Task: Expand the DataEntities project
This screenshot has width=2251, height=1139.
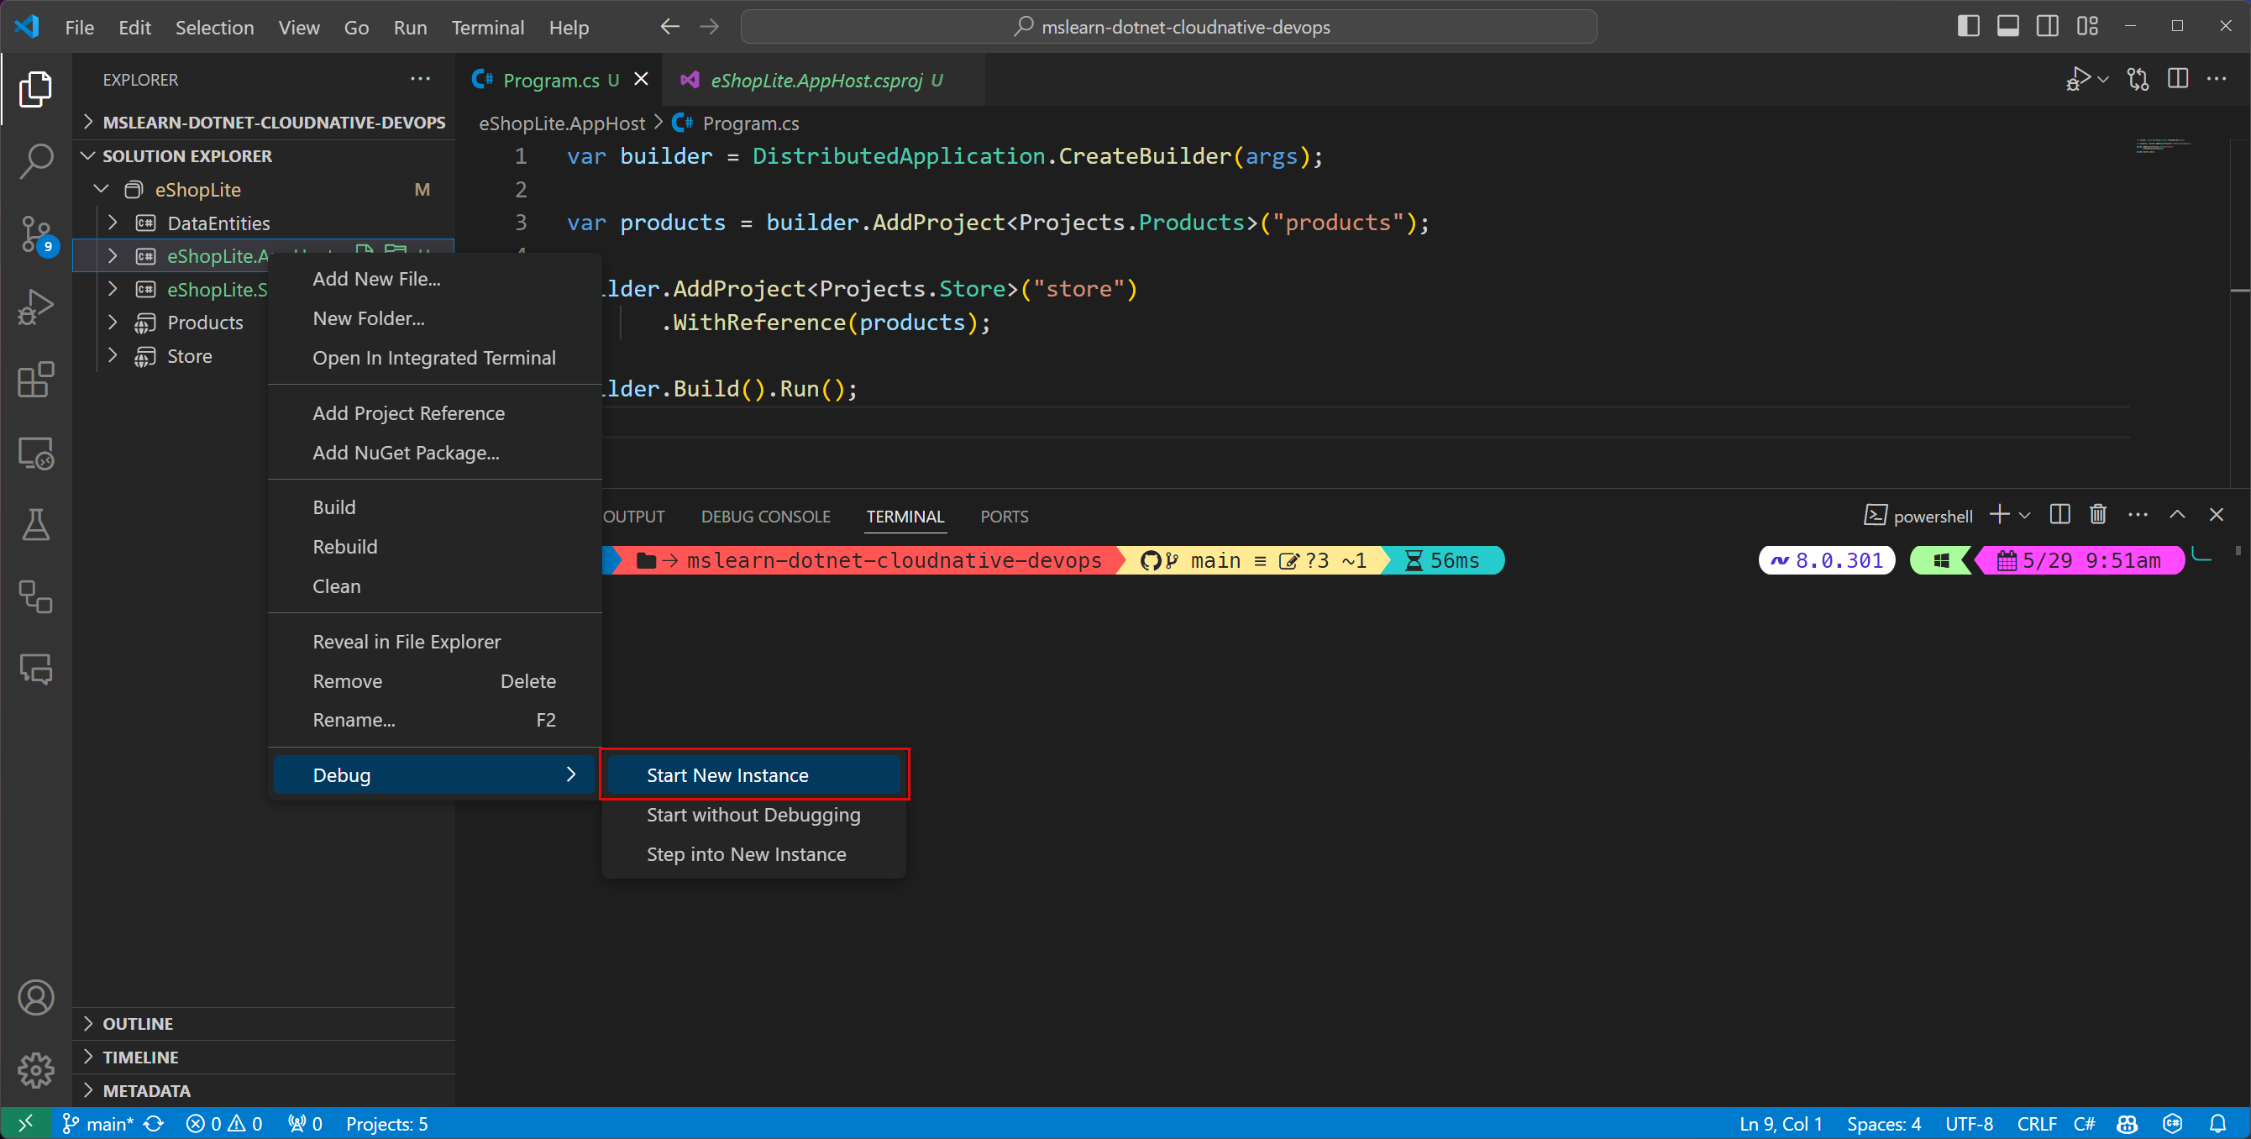Action: click(x=113, y=222)
